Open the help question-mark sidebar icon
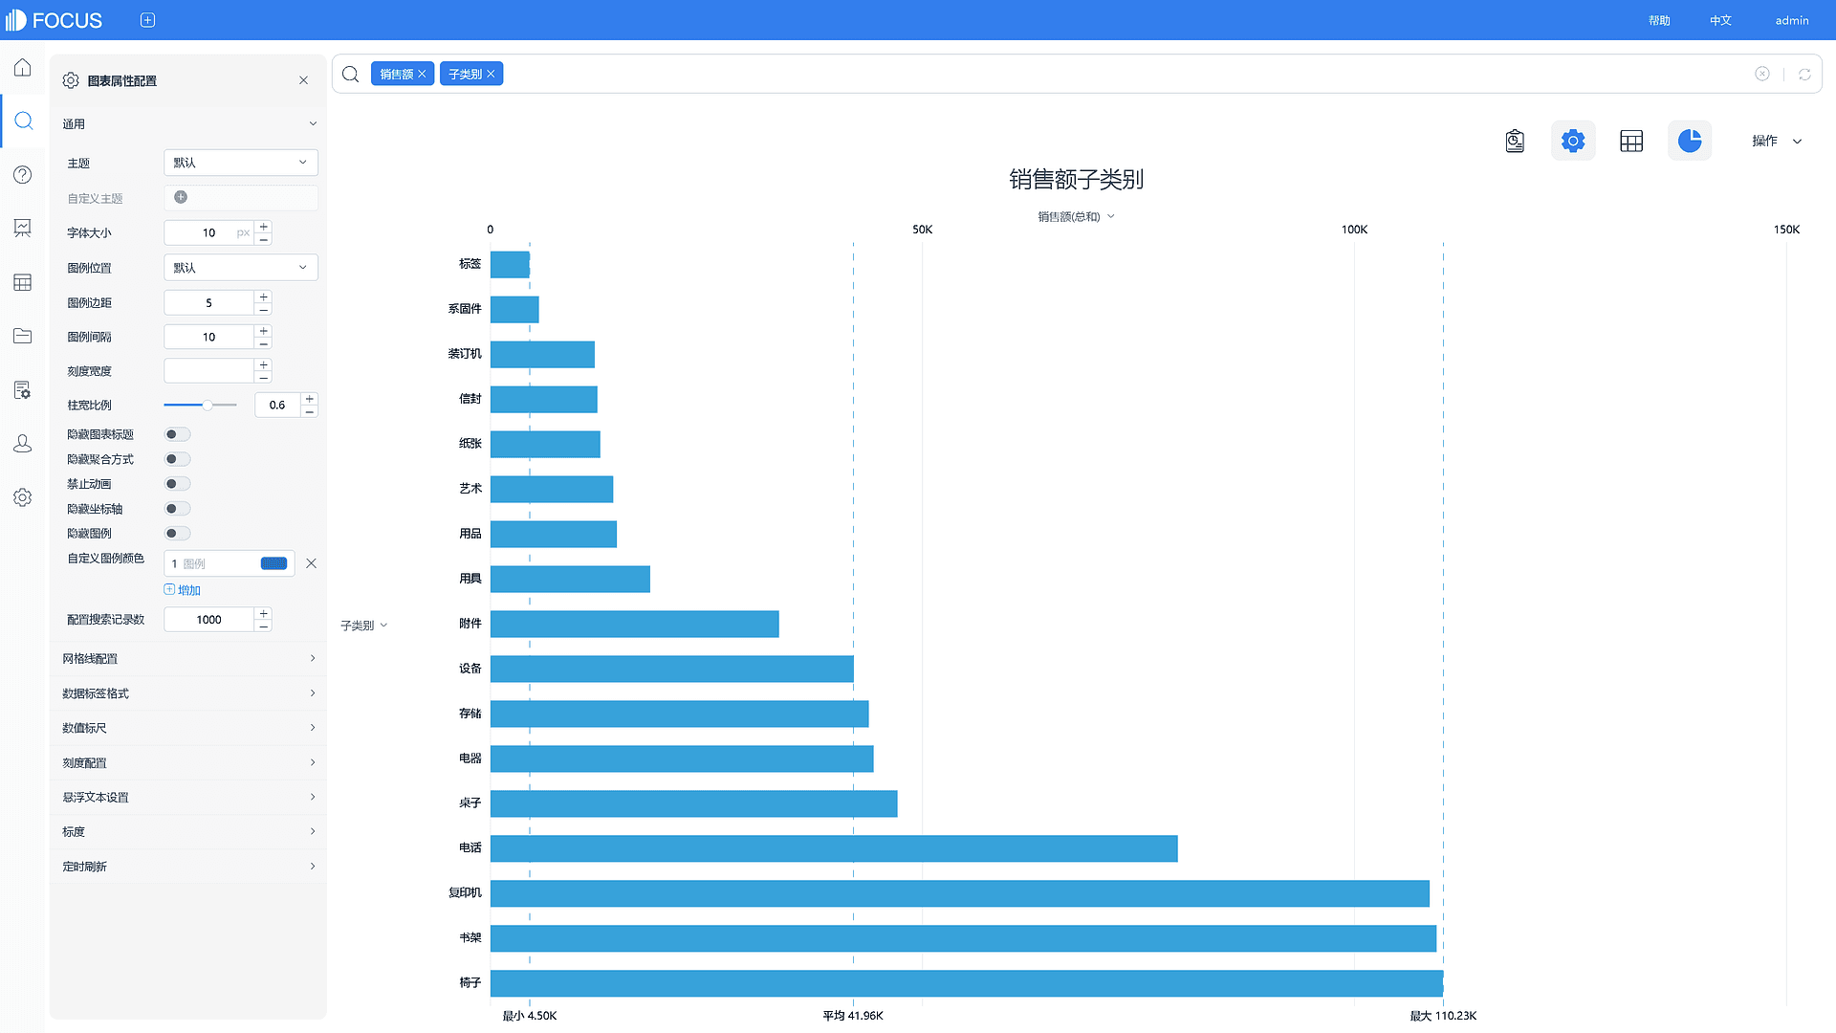The image size is (1836, 1033). [x=23, y=174]
